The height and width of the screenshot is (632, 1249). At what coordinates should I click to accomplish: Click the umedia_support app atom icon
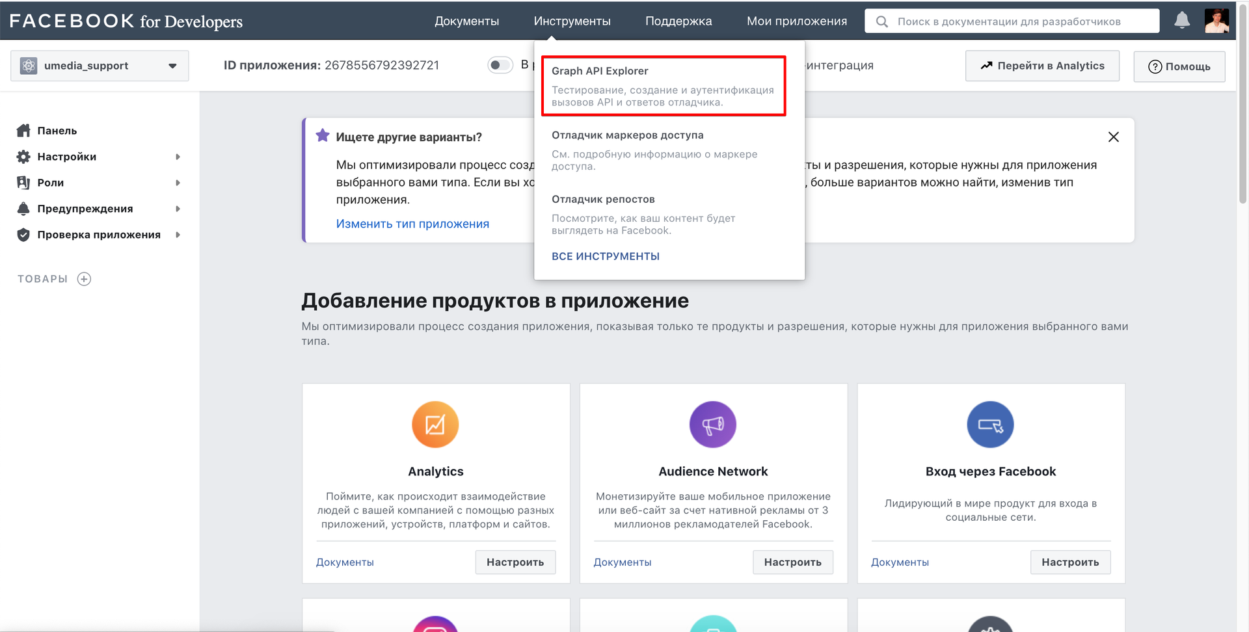click(29, 66)
